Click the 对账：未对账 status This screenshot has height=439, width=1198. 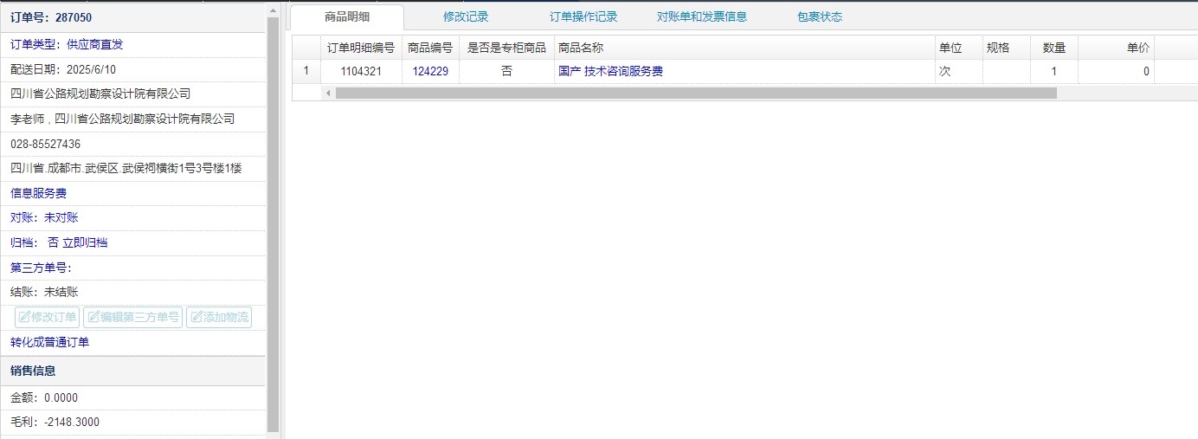tap(44, 217)
